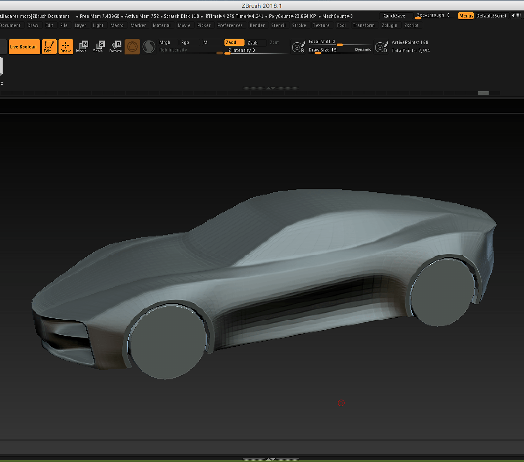This screenshot has width=524, height=462.
Task: Open the Zscript menu
Action: click(412, 25)
